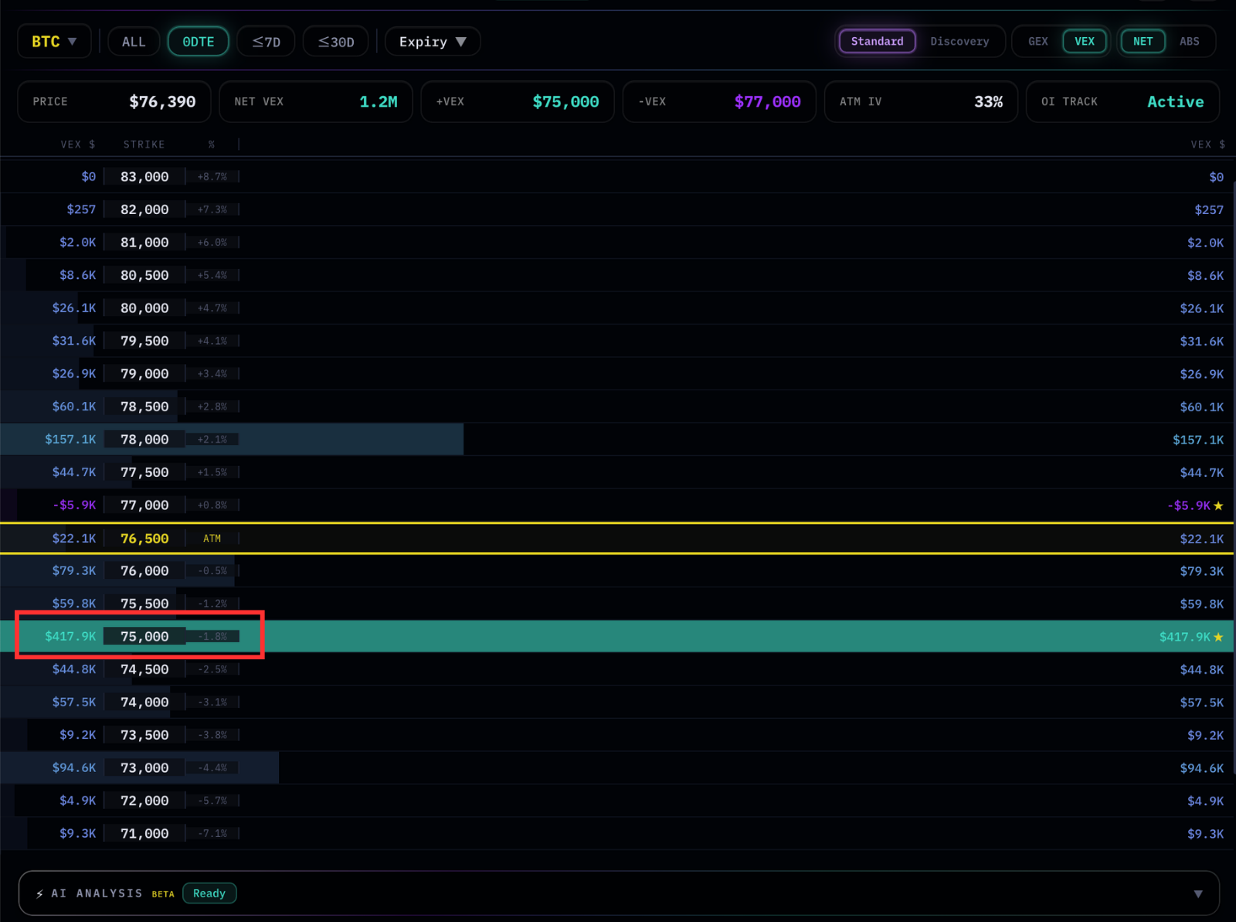This screenshot has height=922, width=1236.
Task: Click the % column header
Action: [x=212, y=145]
